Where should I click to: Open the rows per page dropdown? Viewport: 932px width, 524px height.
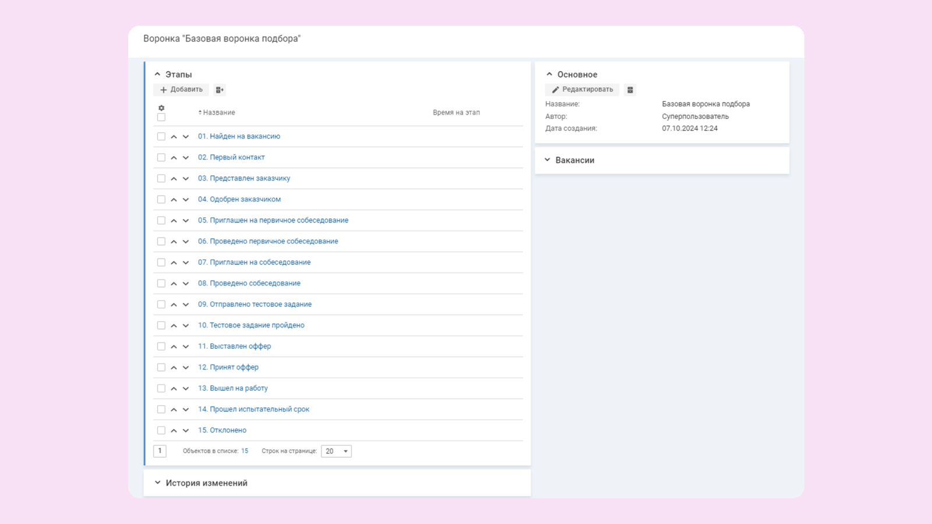[336, 451]
